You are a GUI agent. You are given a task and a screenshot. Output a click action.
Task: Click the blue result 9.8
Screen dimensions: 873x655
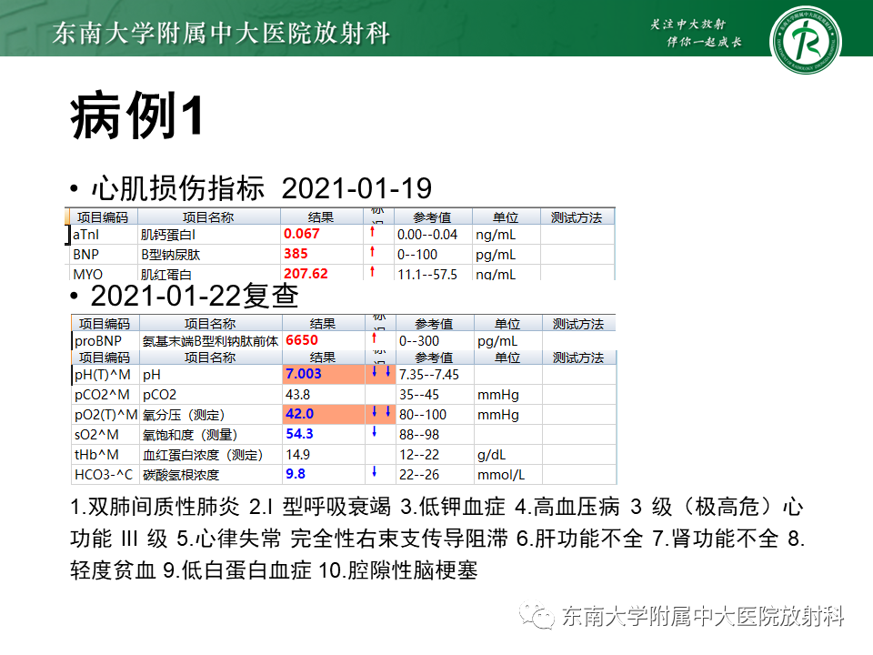coord(295,474)
